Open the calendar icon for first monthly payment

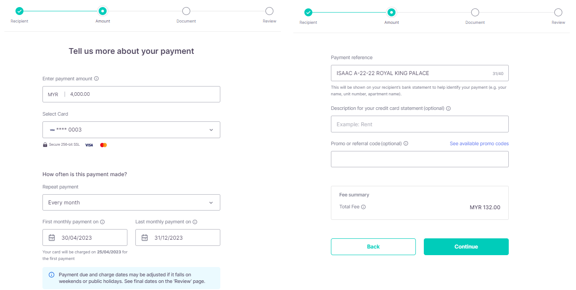[x=51, y=237]
